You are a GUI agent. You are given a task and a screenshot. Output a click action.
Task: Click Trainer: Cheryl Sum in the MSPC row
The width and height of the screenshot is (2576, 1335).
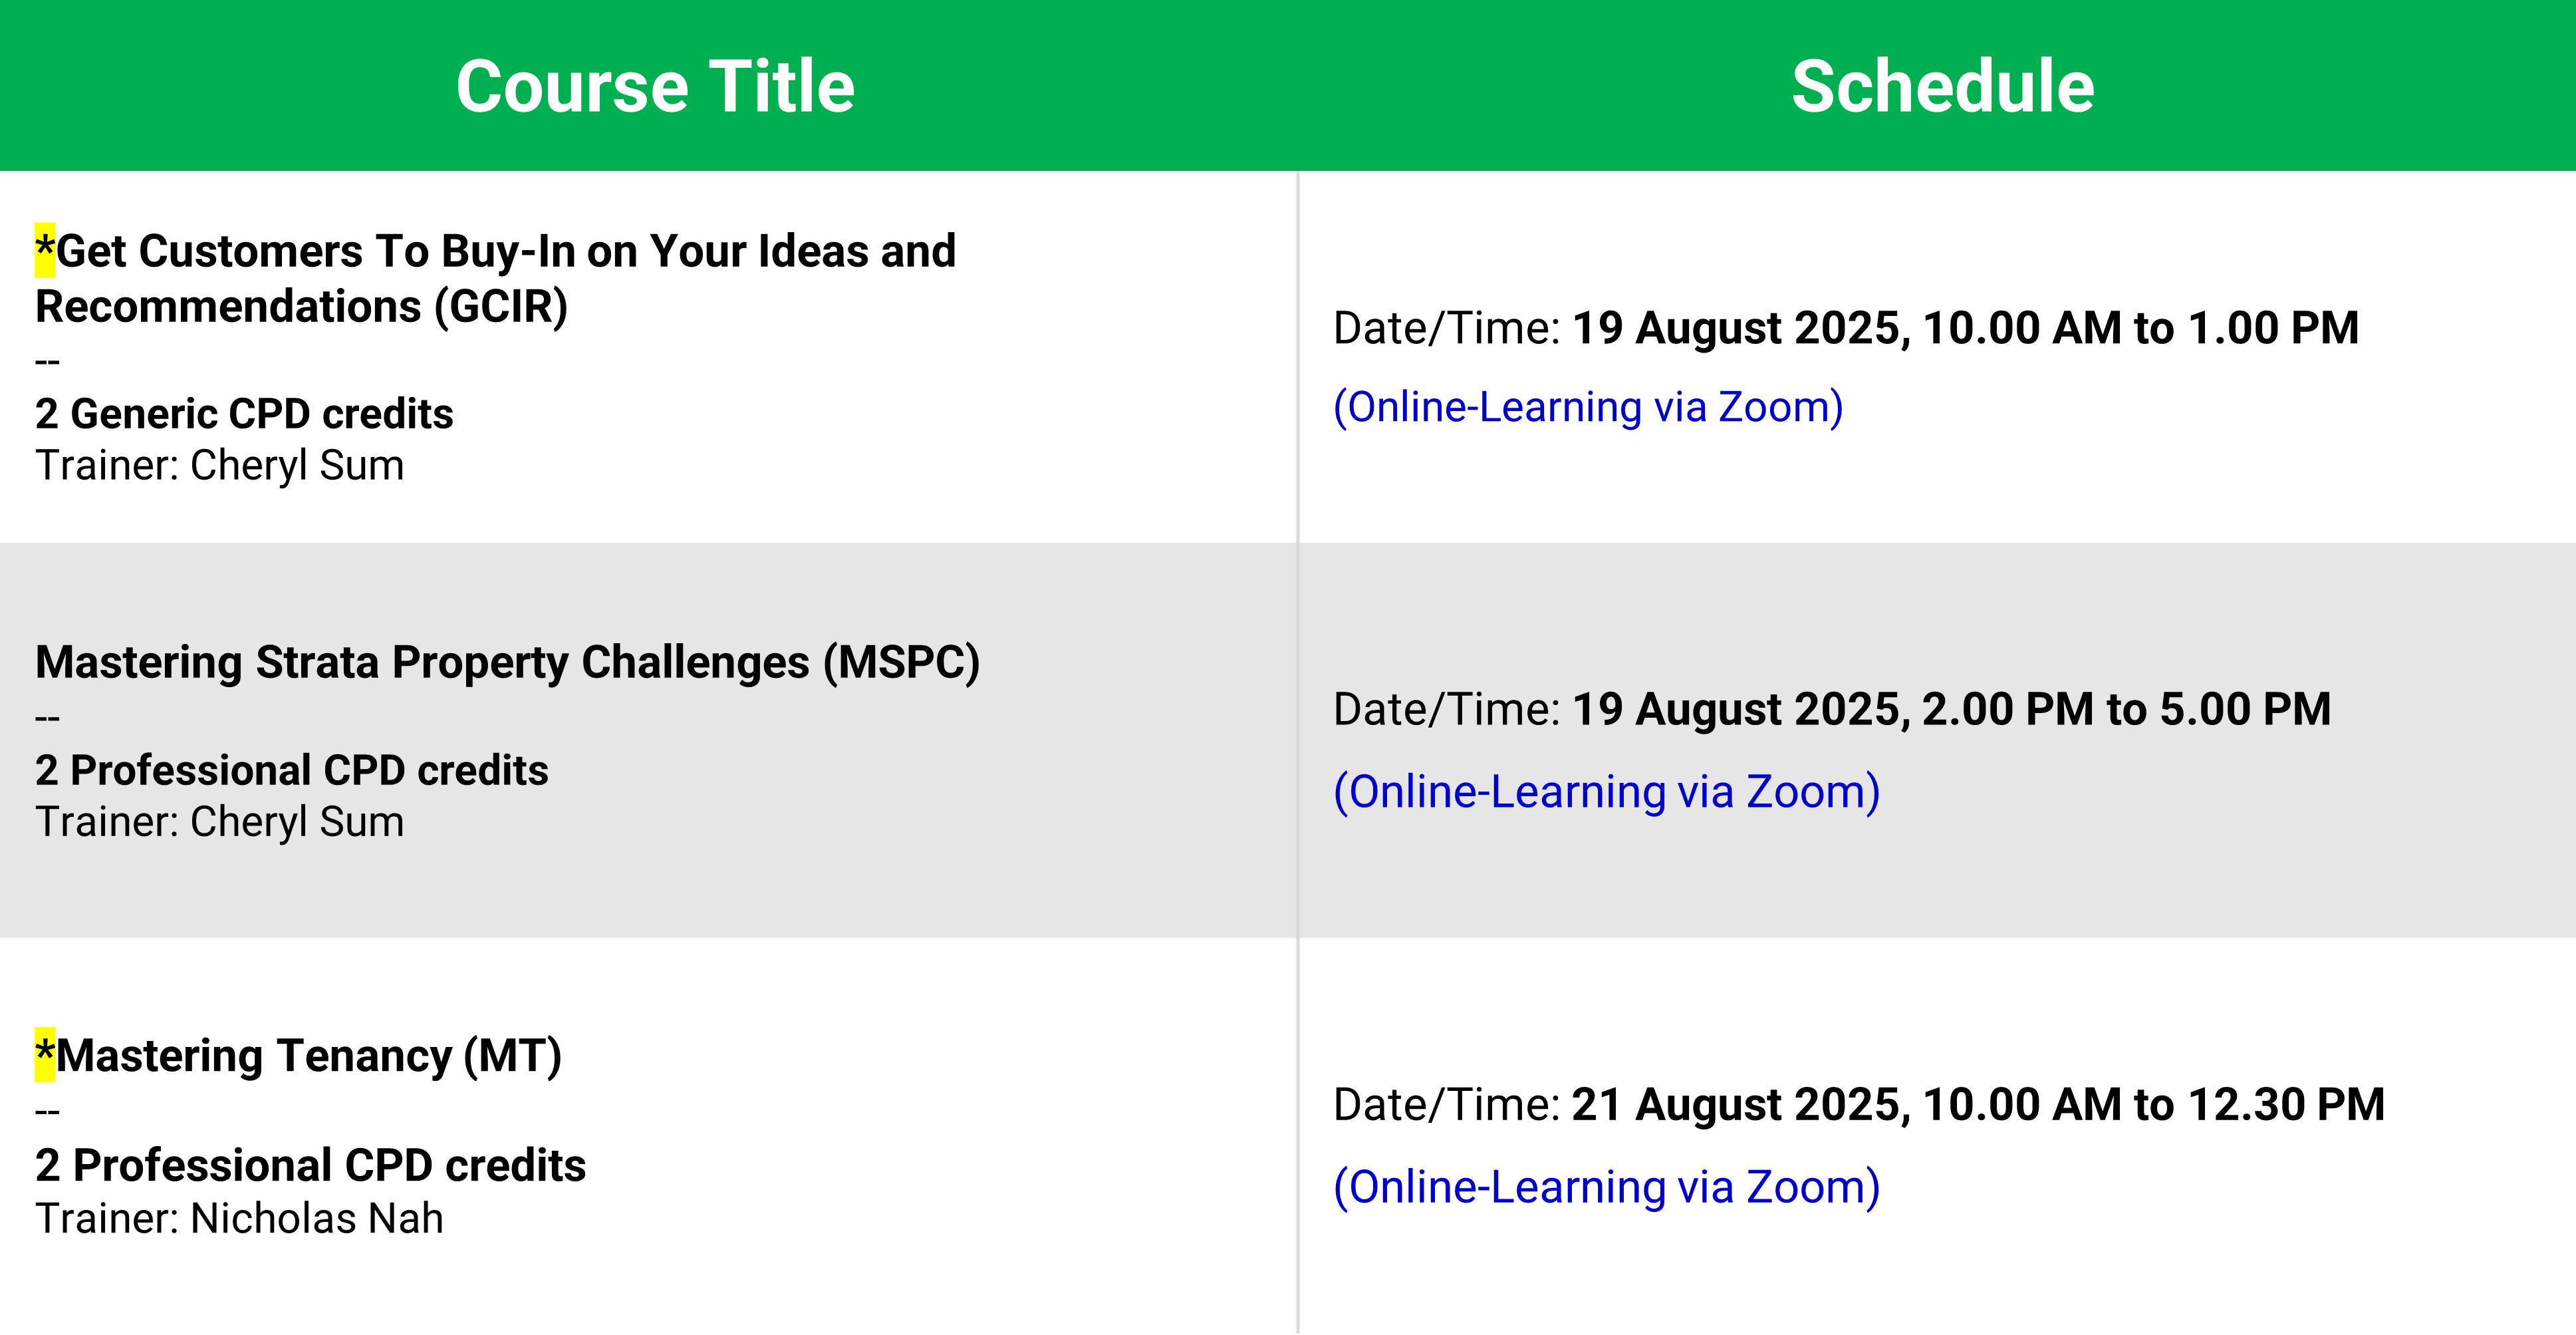(x=219, y=822)
